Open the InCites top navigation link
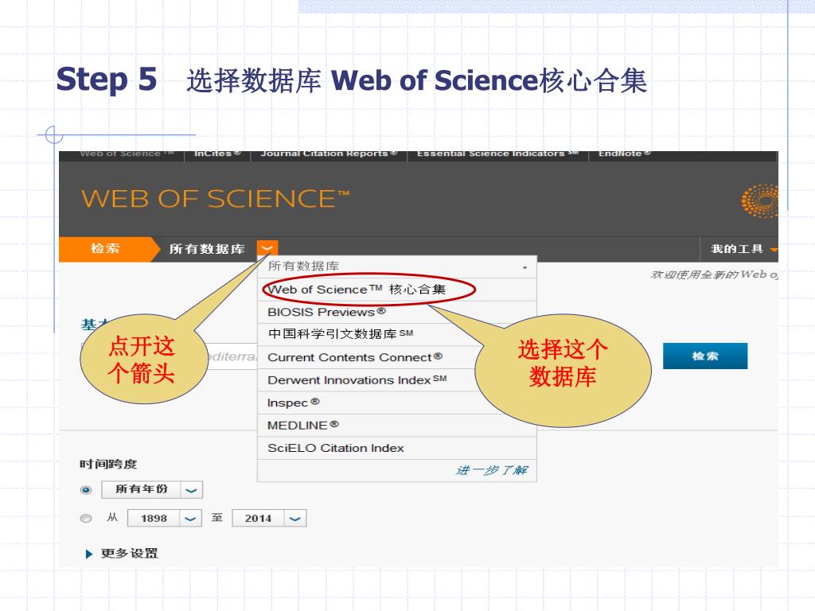 [x=217, y=154]
